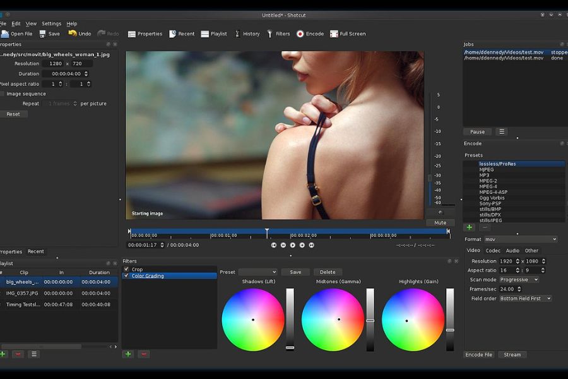Open the Scan mode dropdown
This screenshot has height=379, width=568.
point(519,280)
